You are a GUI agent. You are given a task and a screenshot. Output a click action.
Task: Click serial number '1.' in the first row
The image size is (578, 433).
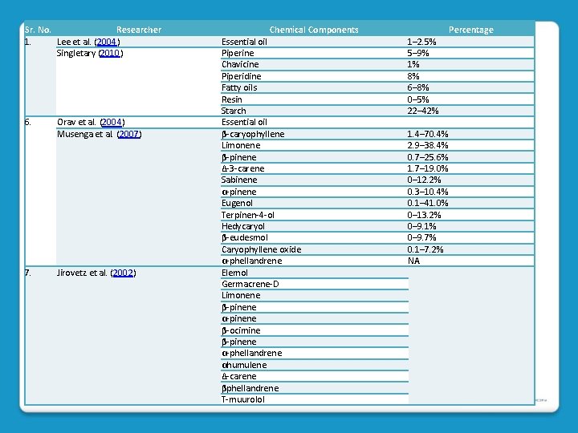pyautogui.click(x=28, y=42)
